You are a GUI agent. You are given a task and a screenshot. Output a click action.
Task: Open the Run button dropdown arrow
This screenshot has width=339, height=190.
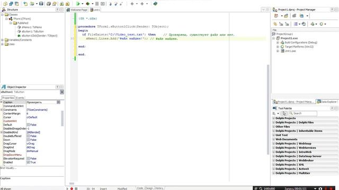point(83,4)
